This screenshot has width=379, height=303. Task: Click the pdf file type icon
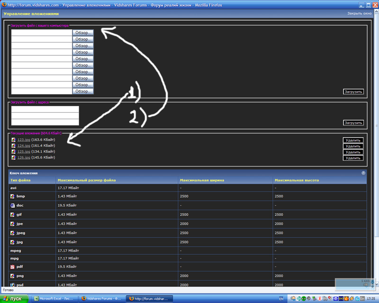13,267
